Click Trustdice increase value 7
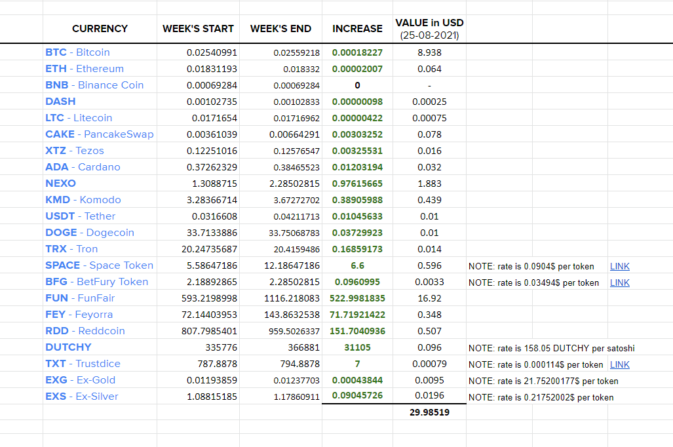673x447 pixels. (357, 364)
